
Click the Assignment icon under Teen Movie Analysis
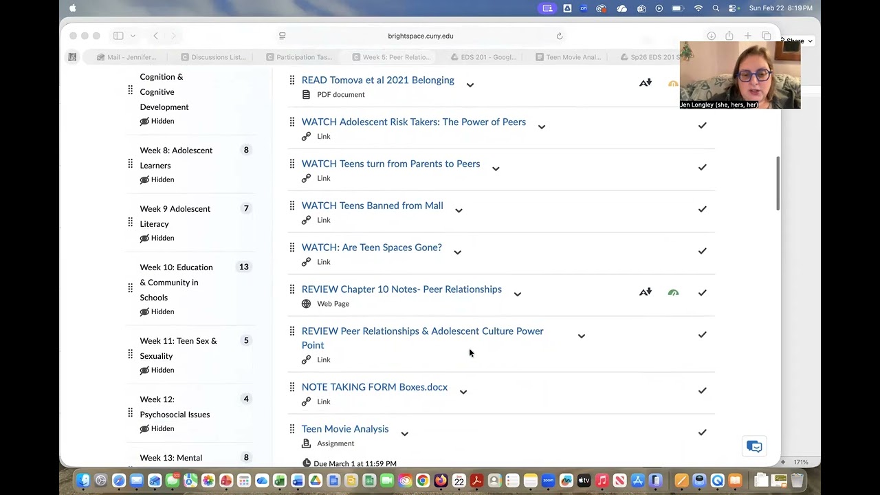307,443
